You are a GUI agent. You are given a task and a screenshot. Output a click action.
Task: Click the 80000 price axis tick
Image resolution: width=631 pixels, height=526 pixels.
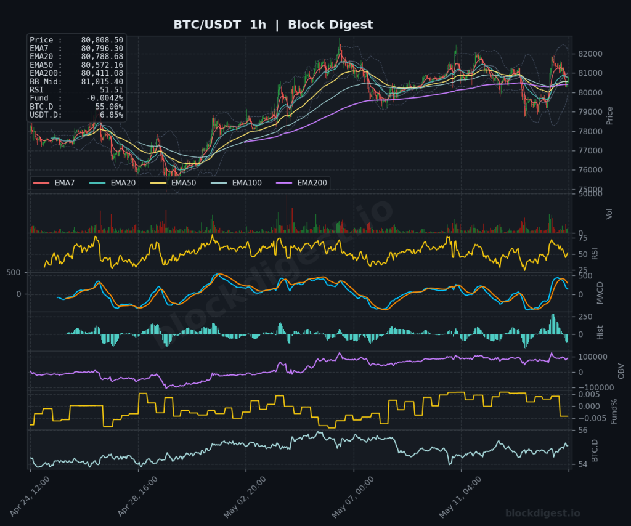tap(590, 92)
